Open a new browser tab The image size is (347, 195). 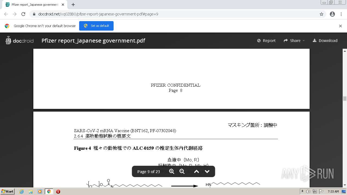[x=73, y=5]
